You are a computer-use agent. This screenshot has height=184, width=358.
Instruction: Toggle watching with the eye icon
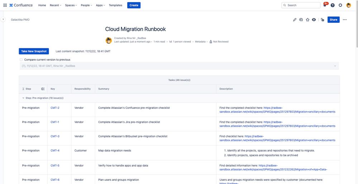coord(314,20)
